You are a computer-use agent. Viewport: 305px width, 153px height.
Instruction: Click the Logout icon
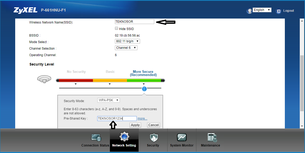(x=279, y=11)
